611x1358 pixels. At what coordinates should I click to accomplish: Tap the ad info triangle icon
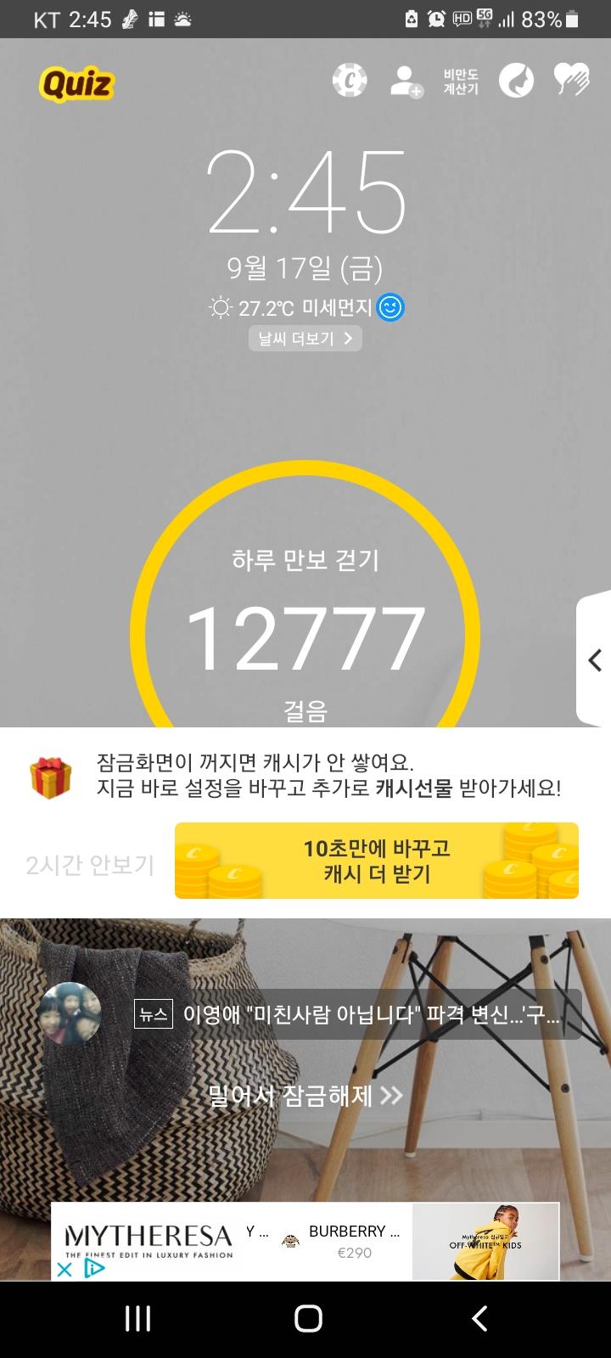click(94, 1269)
